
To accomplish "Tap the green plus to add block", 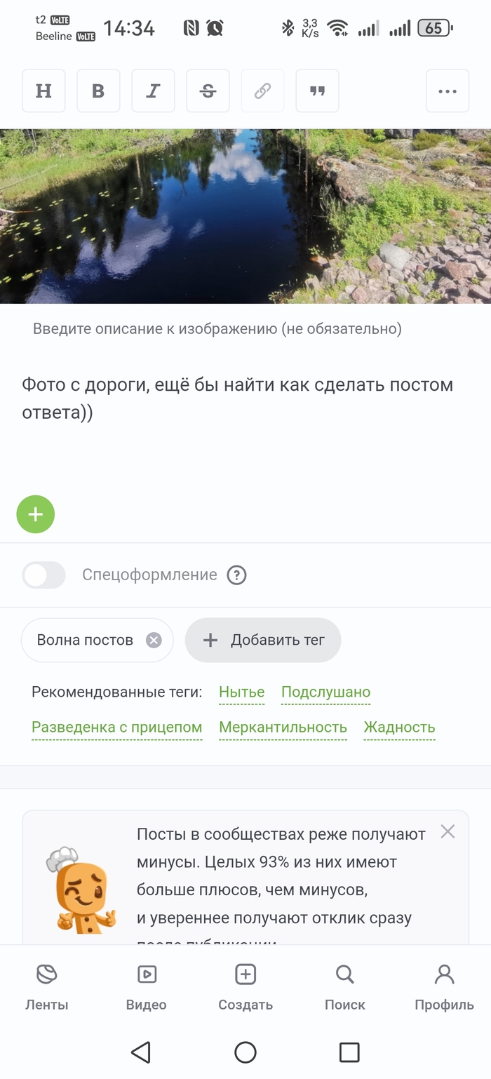I will (36, 514).
